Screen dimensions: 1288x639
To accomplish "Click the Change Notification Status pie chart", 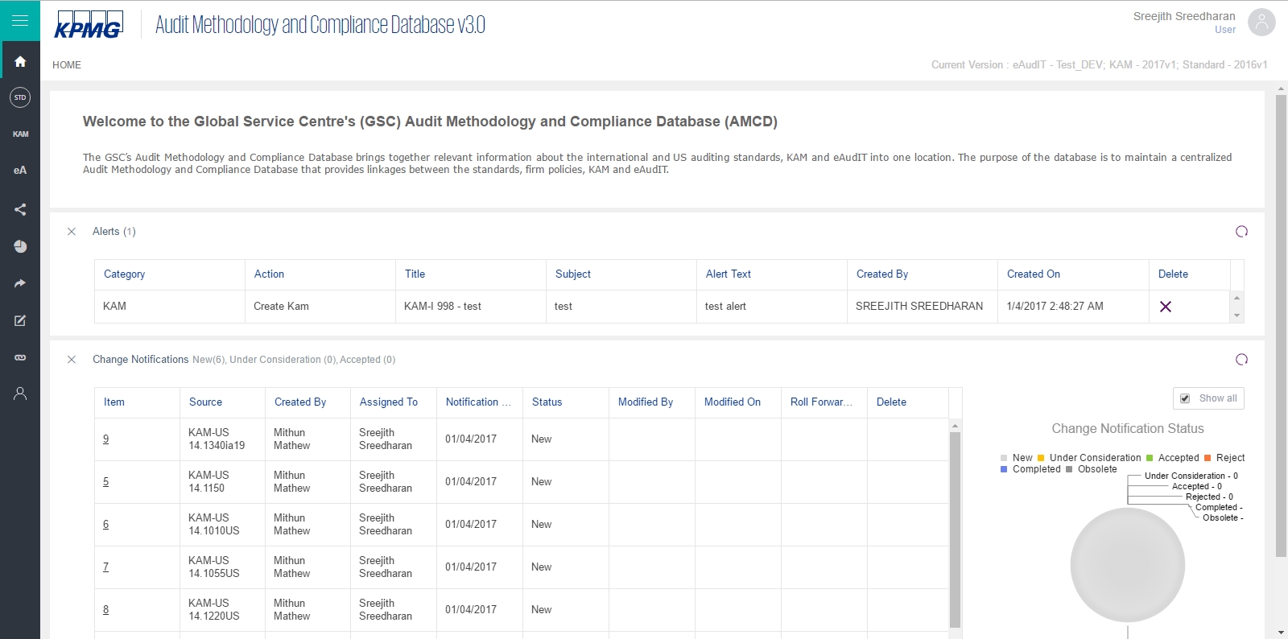I will click(1127, 565).
